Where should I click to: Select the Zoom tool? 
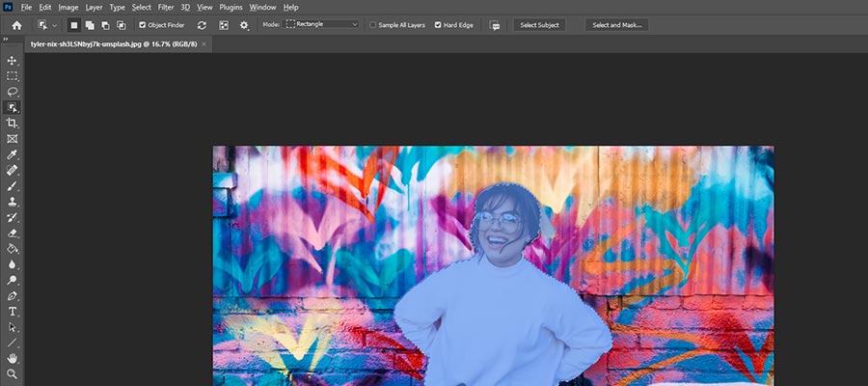click(13, 373)
